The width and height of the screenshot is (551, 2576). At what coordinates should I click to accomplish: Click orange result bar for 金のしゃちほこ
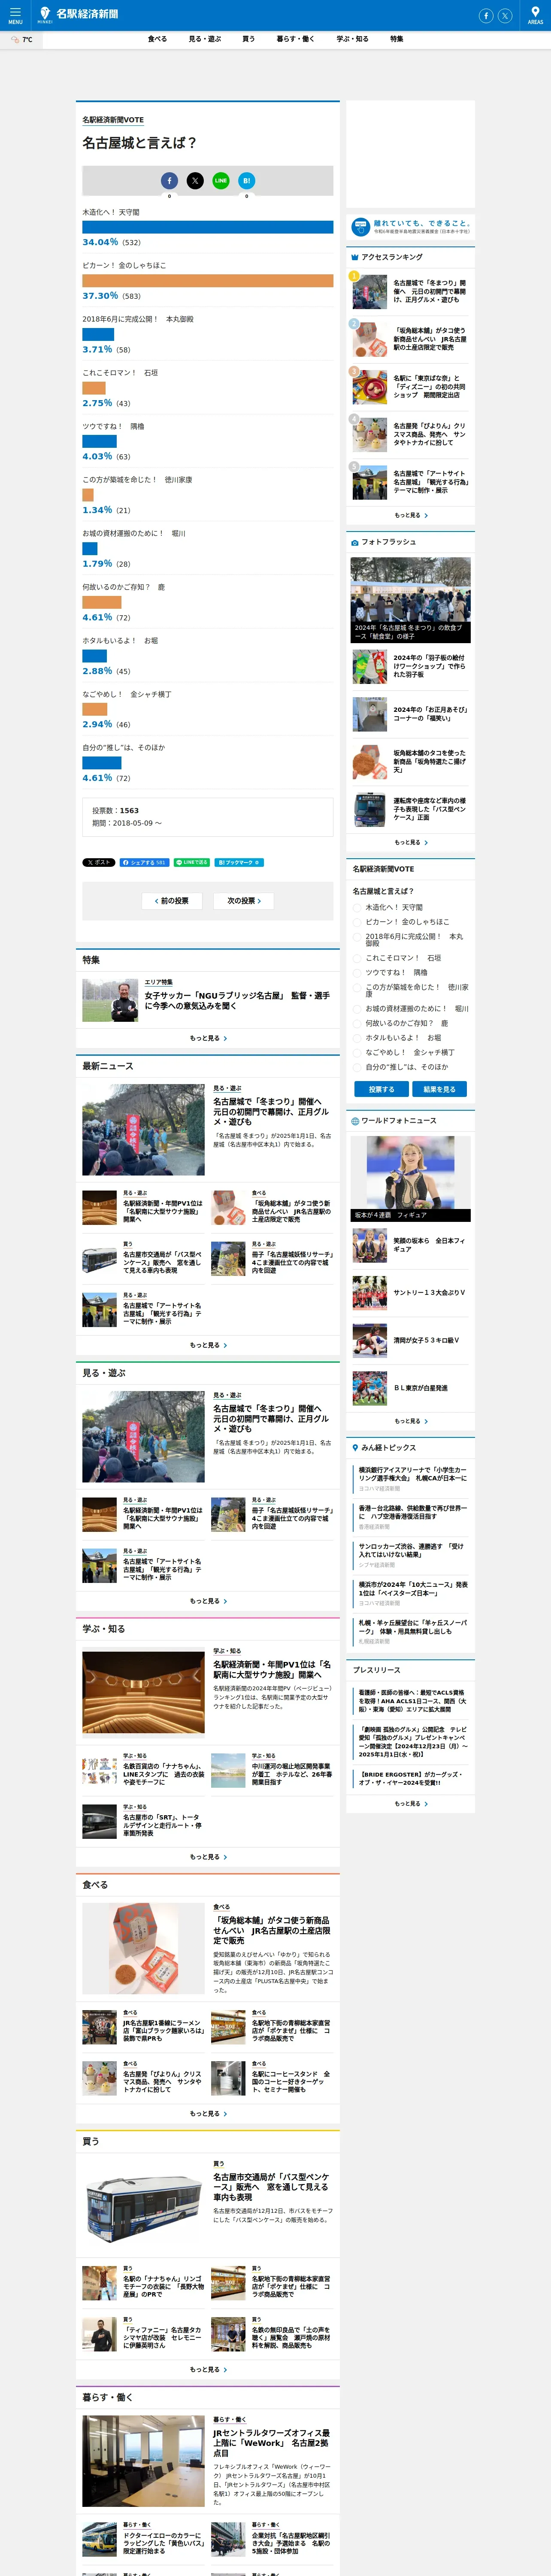click(x=208, y=281)
